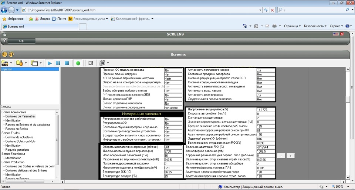Viewport: 355px width, 190px height.
Task: Open the home button dropdown arrow
Action: [250, 26]
